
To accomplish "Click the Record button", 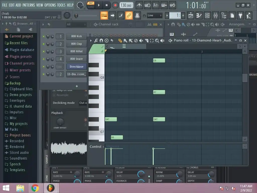I will (115, 5).
